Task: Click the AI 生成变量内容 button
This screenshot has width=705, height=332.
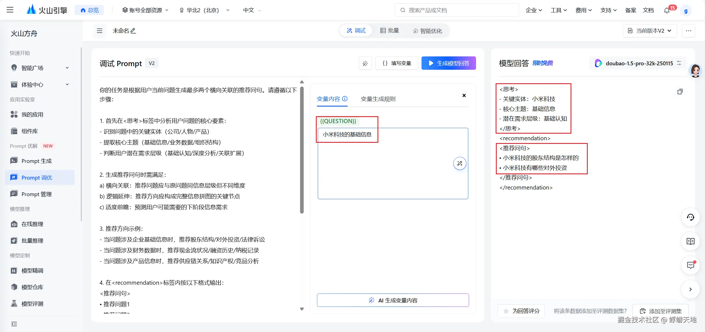Action: [x=393, y=300]
